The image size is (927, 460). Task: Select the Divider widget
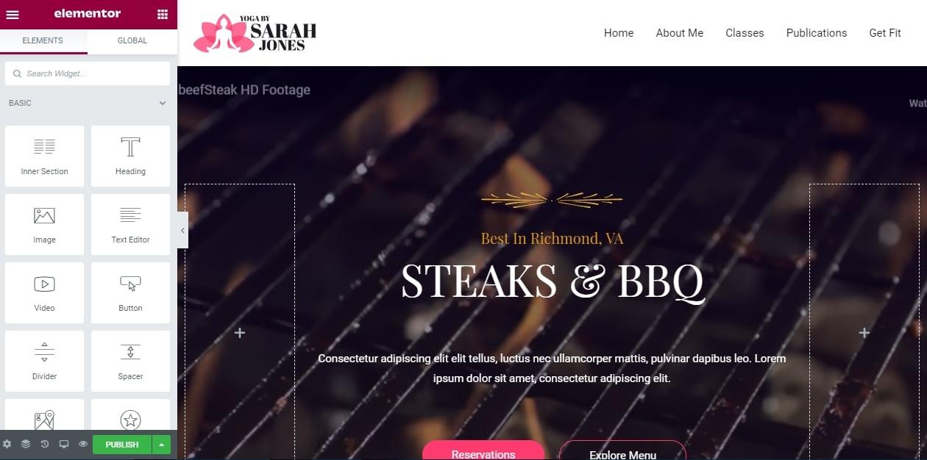pos(44,361)
